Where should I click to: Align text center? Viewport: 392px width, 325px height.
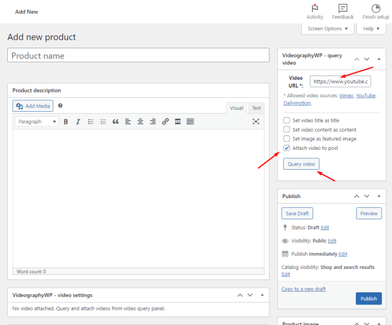coord(140,122)
